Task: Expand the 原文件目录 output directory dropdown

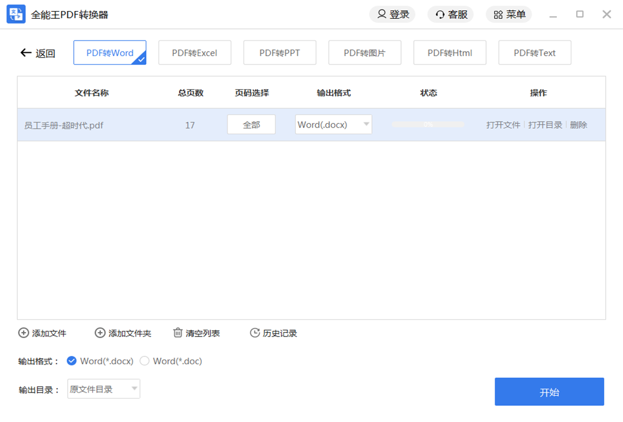Action: tap(134, 389)
